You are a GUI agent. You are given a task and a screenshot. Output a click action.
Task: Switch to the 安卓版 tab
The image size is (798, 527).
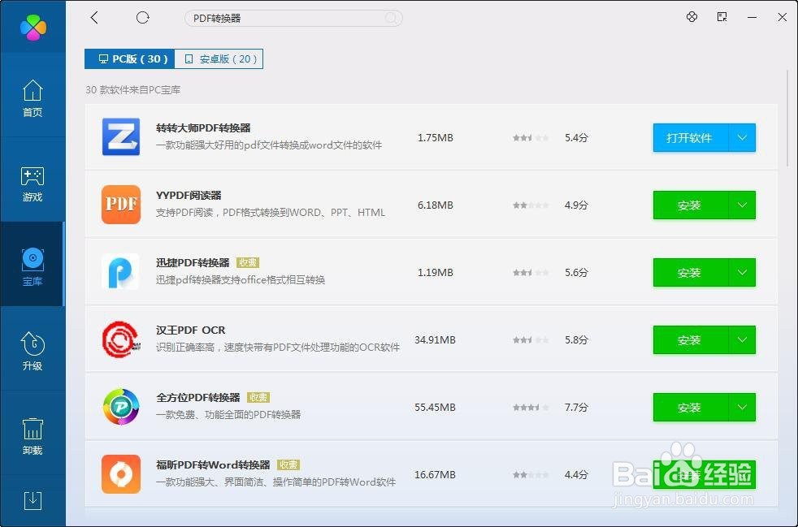pyautogui.click(x=218, y=58)
